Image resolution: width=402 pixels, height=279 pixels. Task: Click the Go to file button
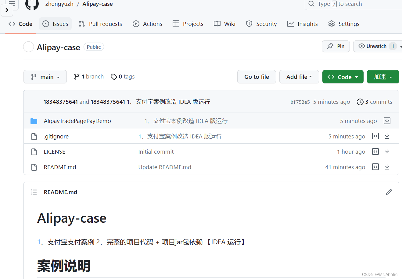(257, 77)
